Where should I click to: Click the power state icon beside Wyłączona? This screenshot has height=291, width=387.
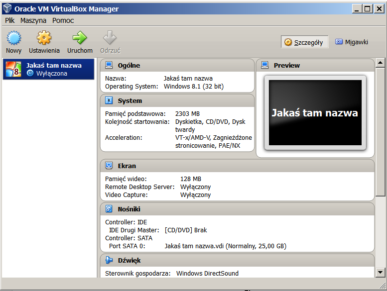pos(30,73)
